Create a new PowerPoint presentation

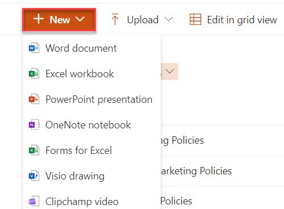click(99, 99)
